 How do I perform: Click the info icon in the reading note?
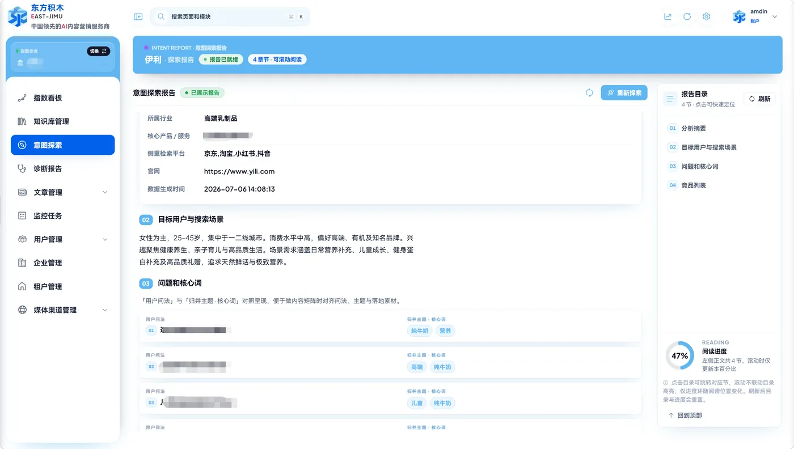pos(666,383)
